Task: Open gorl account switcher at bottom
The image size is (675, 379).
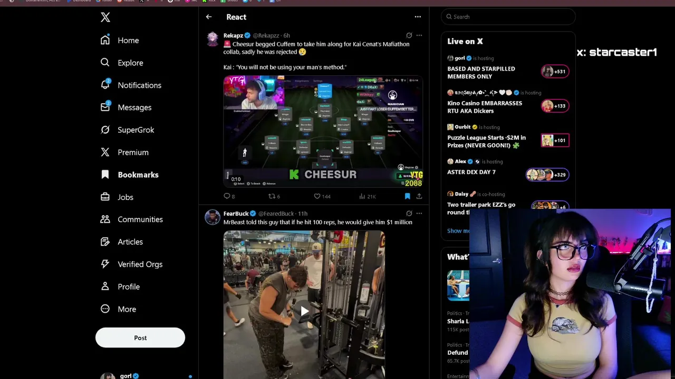Action: pyautogui.click(x=146, y=376)
